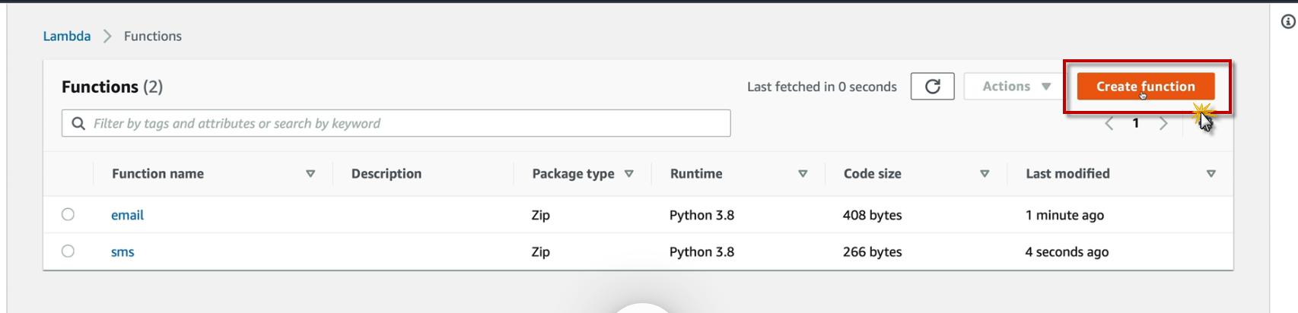Sort by Last modified arrow
1298x313 pixels.
click(1211, 174)
